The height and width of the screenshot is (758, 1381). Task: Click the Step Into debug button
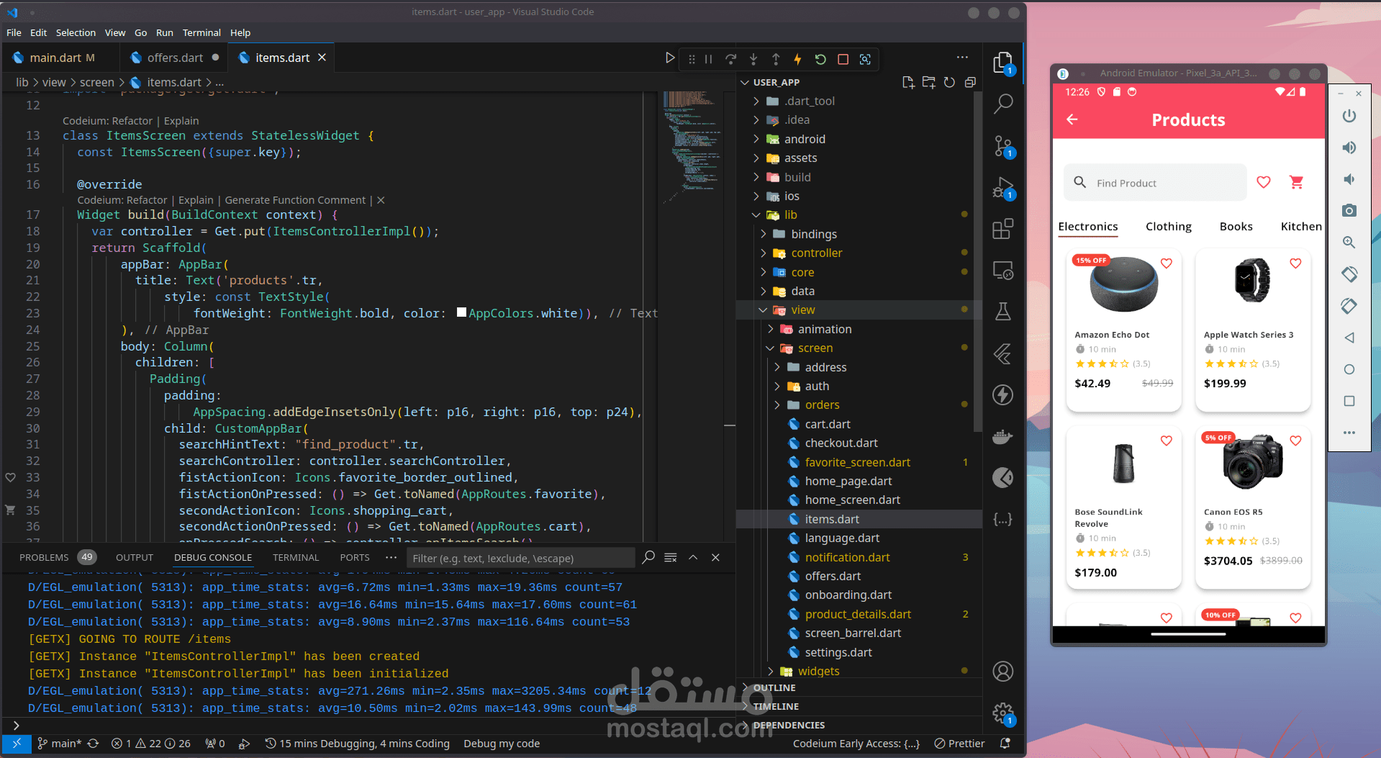click(x=753, y=59)
